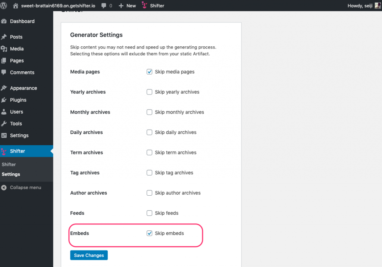Enable Skip yearly archives checkbox

pyautogui.click(x=149, y=92)
